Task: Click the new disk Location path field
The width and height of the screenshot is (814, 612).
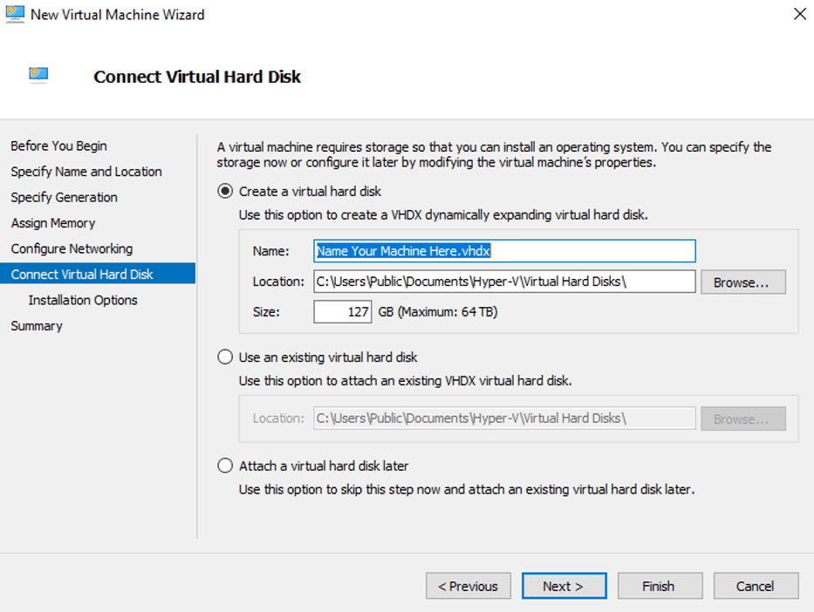Action: coord(504,282)
